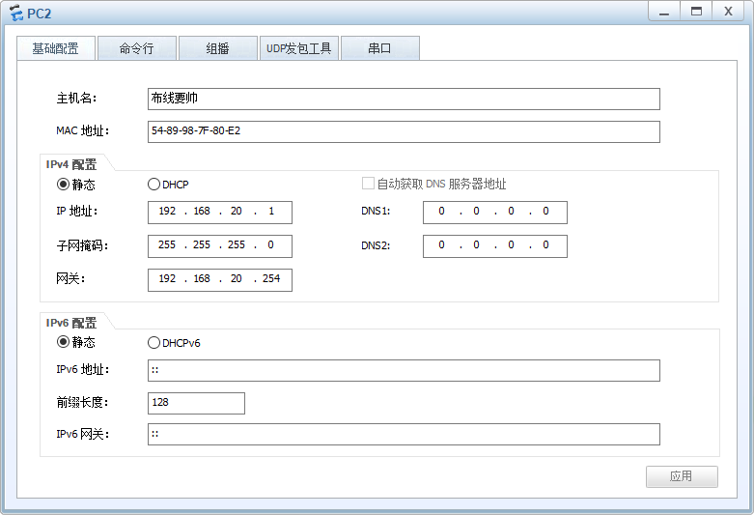Click the last octet of IP 地址

click(271, 212)
